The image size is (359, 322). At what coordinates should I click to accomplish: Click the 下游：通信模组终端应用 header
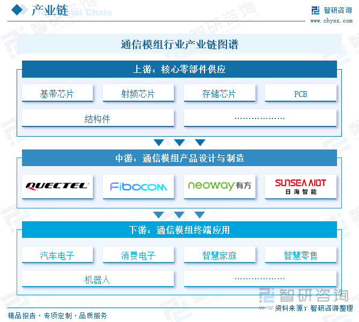coord(179,230)
